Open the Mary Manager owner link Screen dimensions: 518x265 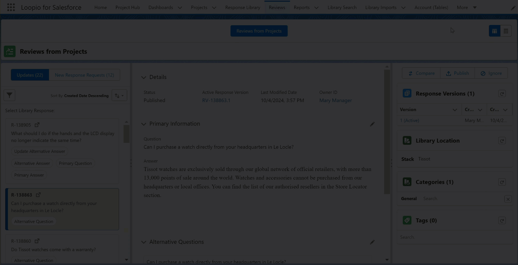335,100
